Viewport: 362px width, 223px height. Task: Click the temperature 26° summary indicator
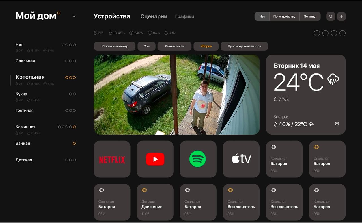98,33
